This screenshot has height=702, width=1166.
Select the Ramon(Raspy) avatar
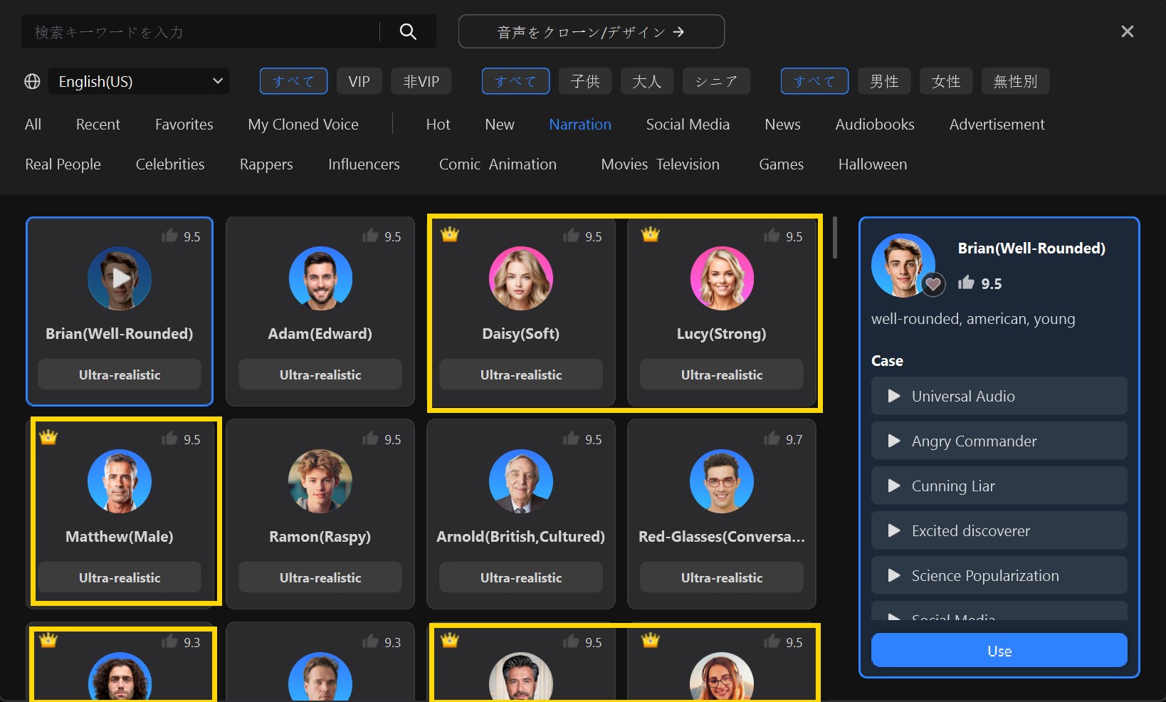coord(320,481)
